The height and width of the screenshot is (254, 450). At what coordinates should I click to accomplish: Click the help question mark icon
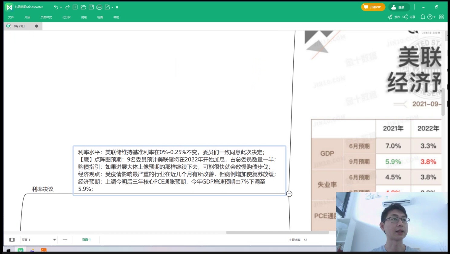click(430, 17)
